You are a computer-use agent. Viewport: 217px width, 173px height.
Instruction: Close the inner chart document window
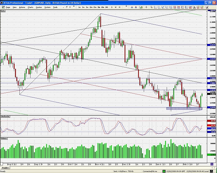(70, 7)
